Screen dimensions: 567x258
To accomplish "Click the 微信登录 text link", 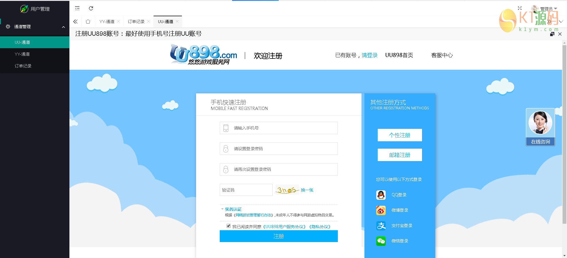I will (x=400, y=241).
